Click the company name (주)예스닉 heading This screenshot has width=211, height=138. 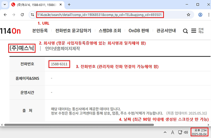22,48
